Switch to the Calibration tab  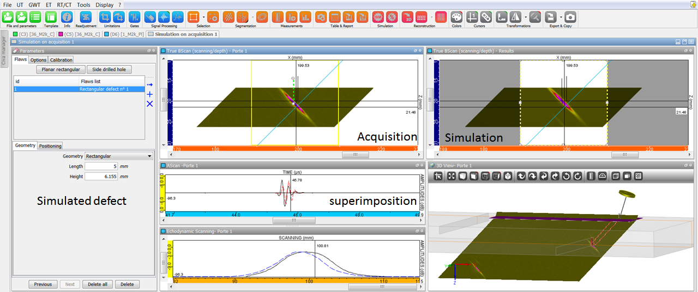[x=61, y=60]
